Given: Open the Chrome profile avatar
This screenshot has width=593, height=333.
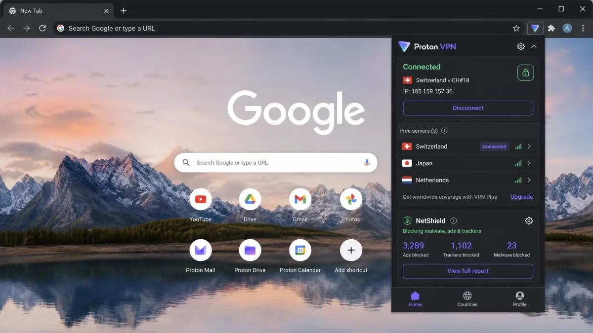Looking at the screenshot, I should (x=567, y=28).
